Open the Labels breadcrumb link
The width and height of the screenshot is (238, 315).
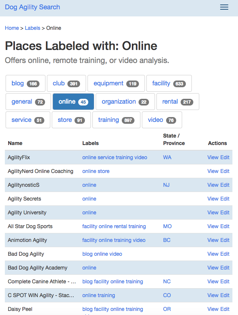pyautogui.click(x=32, y=28)
